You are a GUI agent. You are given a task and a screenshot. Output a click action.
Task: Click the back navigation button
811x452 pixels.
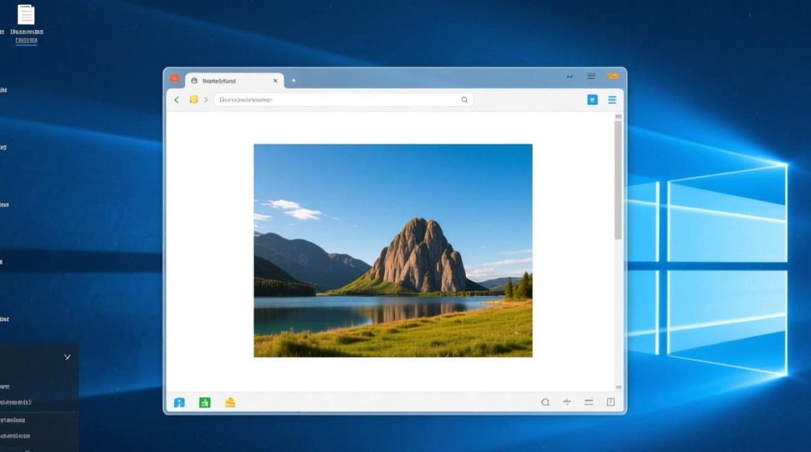(176, 99)
